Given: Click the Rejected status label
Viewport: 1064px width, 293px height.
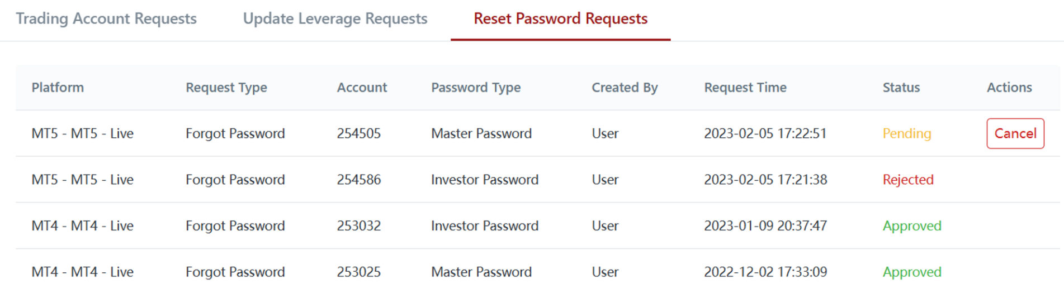Looking at the screenshot, I should 908,180.
